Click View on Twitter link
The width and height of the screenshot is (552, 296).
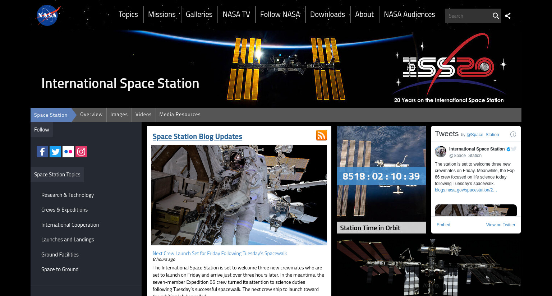pos(501,225)
